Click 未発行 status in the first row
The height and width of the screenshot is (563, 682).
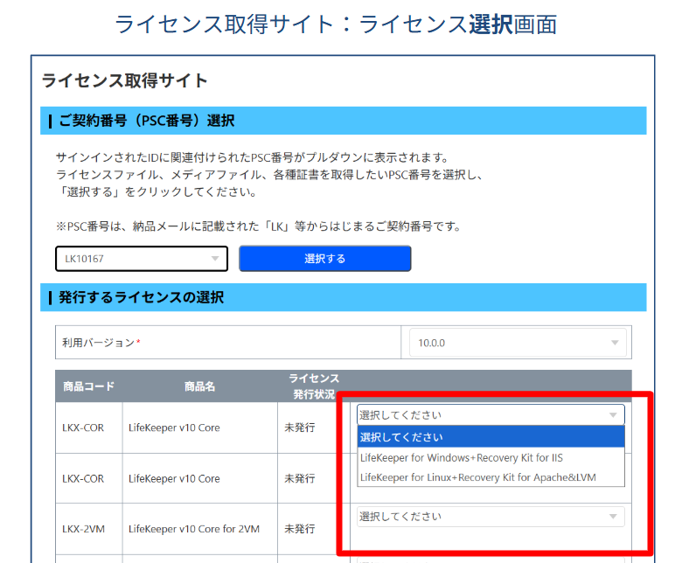(x=299, y=427)
